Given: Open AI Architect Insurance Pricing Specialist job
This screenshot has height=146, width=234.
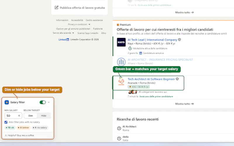Looking at the screenshot, I should (160, 60).
